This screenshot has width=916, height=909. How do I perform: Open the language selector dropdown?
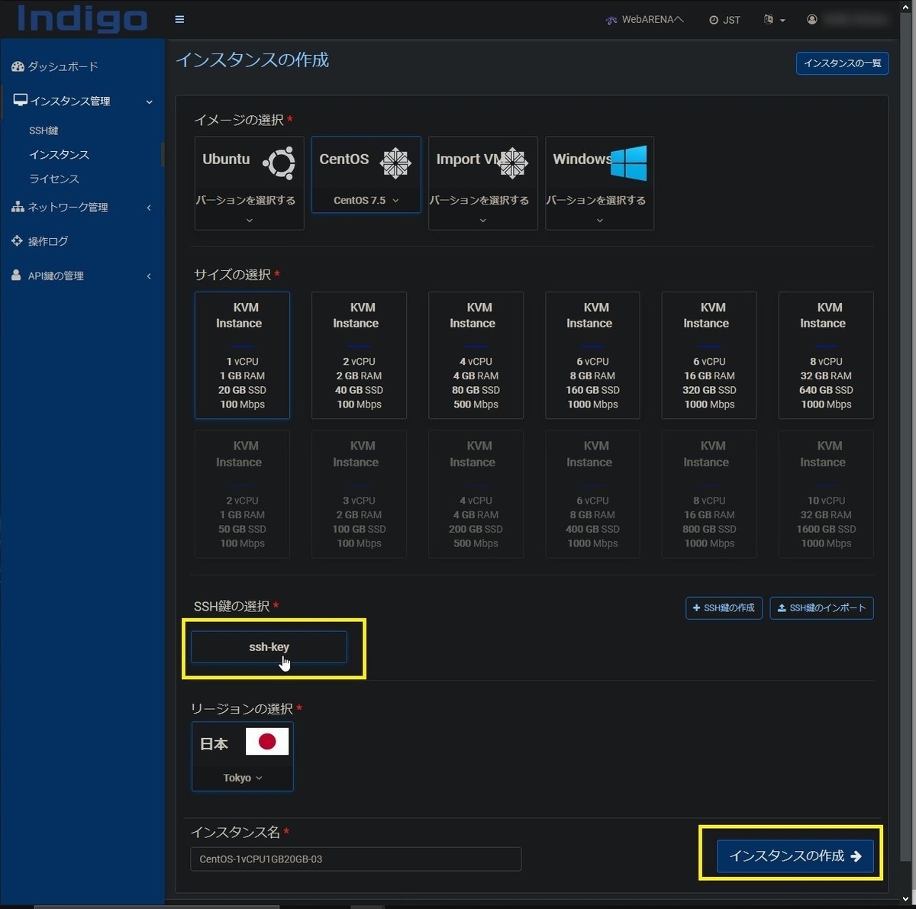coord(773,20)
